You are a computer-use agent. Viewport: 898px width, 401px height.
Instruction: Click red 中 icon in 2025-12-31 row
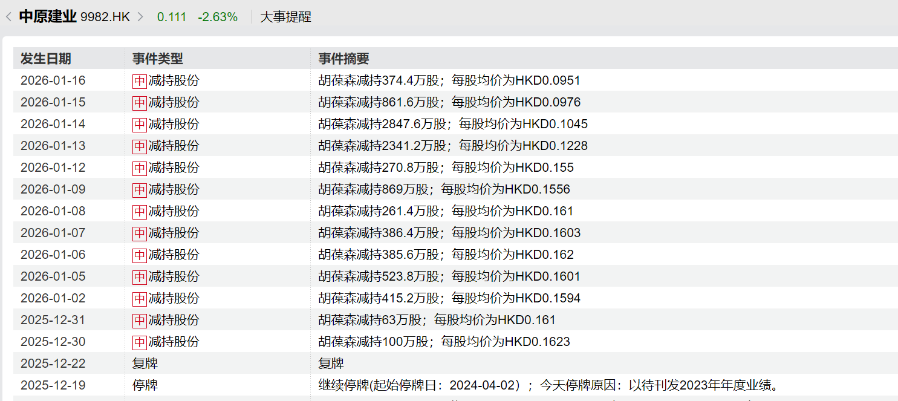140,320
